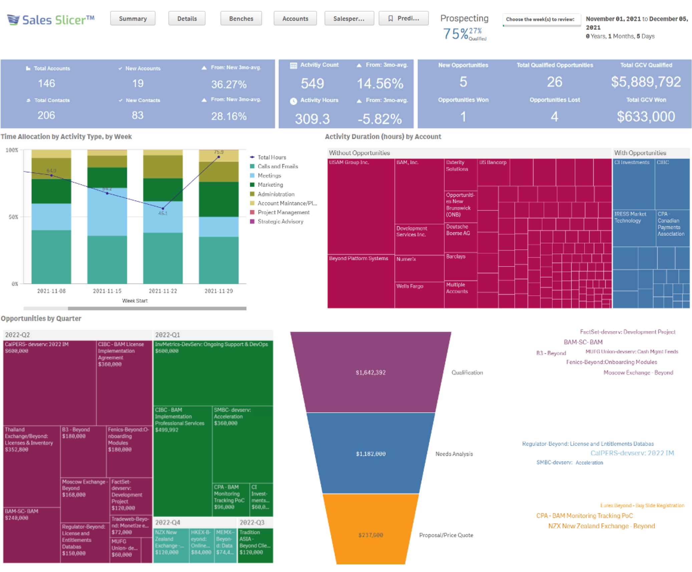This screenshot has height=572, width=692.
Task: Click the Moscow Exchange - Beyond cloud entry
Action: point(638,372)
